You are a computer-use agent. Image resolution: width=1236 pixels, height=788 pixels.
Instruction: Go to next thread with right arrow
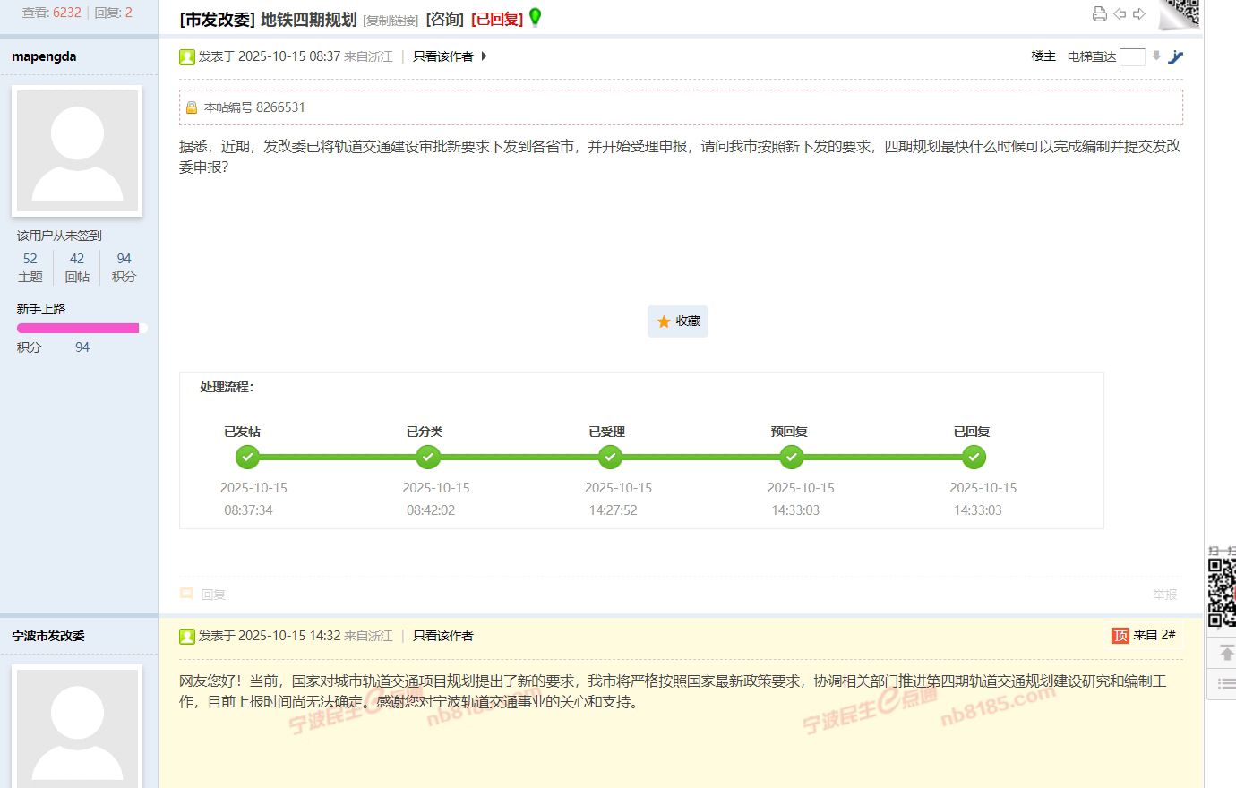coord(1139,13)
